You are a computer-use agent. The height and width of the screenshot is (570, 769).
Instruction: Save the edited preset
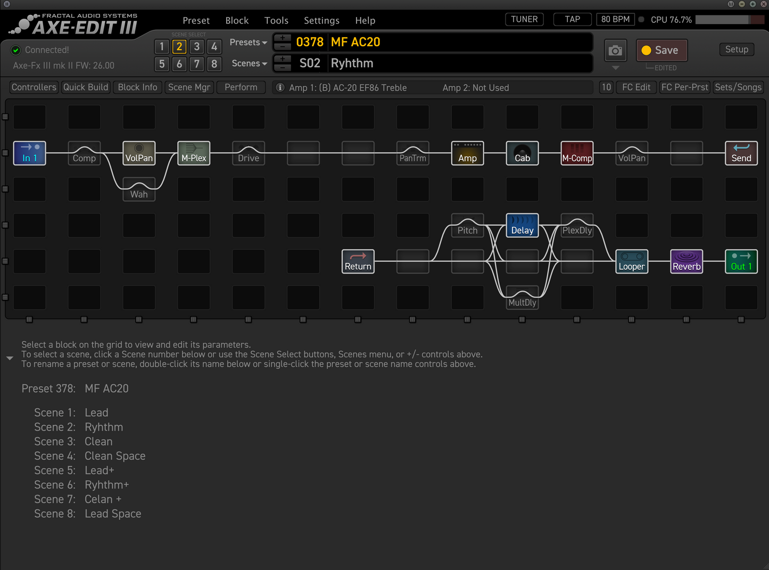coord(661,51)
